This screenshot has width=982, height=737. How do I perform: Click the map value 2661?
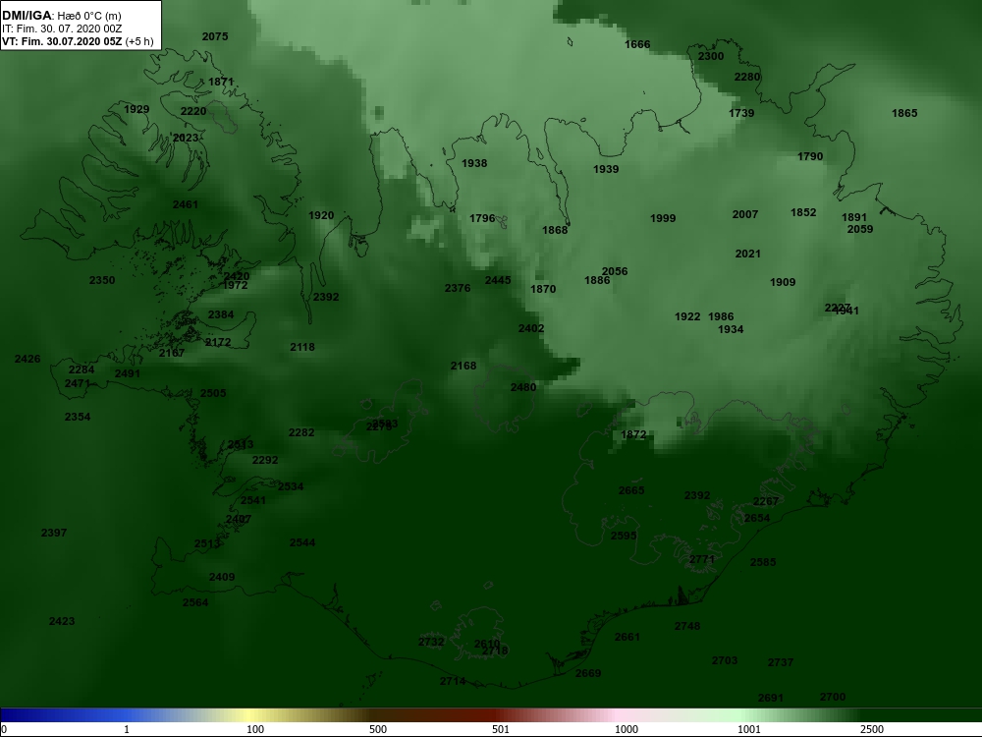coord(627,637)
